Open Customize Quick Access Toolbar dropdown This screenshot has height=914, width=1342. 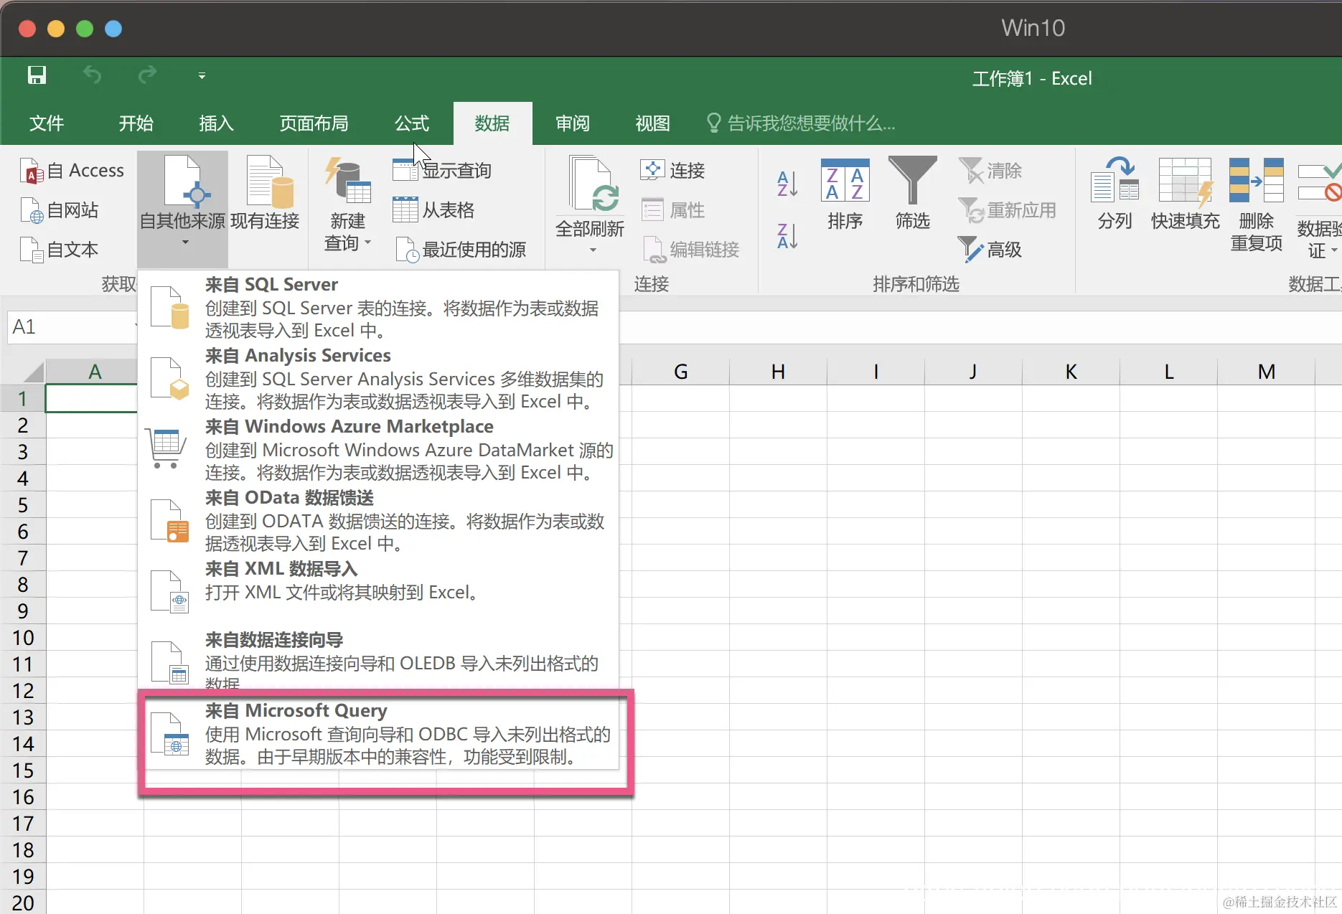[202, 75]
